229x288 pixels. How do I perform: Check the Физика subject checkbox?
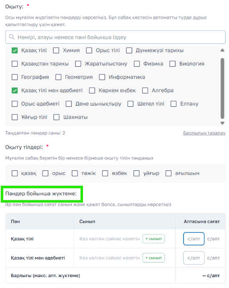click(x=137, y=64)
